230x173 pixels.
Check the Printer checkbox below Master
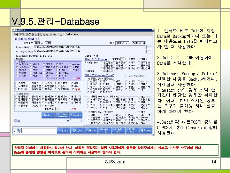(16, 88)
